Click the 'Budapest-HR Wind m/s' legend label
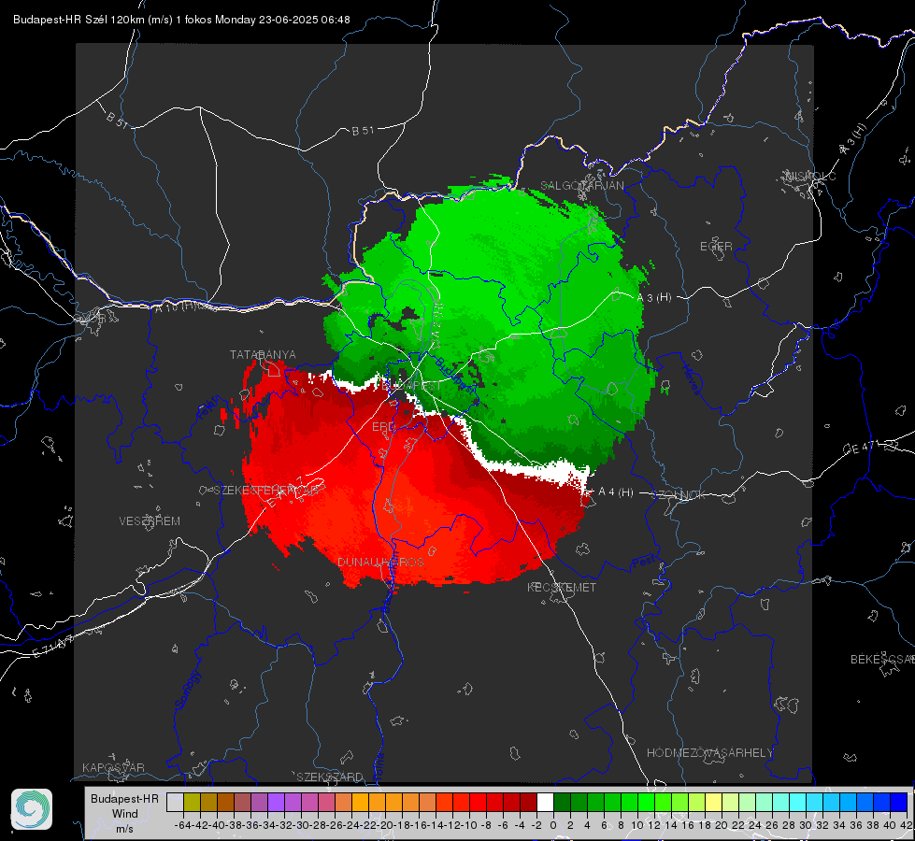The image size is (915, 841). click(124, 814)
